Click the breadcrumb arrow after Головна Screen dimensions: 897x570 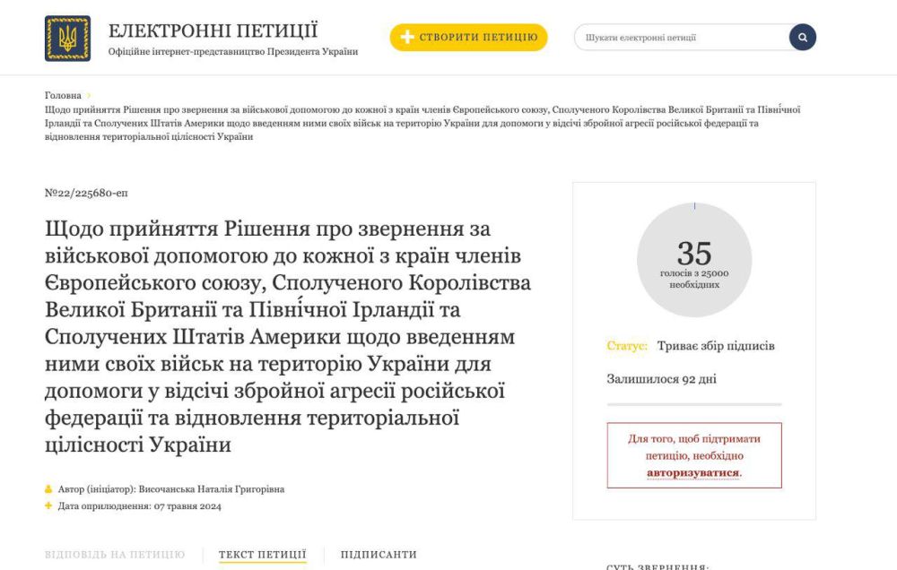[x=89, y=96]
